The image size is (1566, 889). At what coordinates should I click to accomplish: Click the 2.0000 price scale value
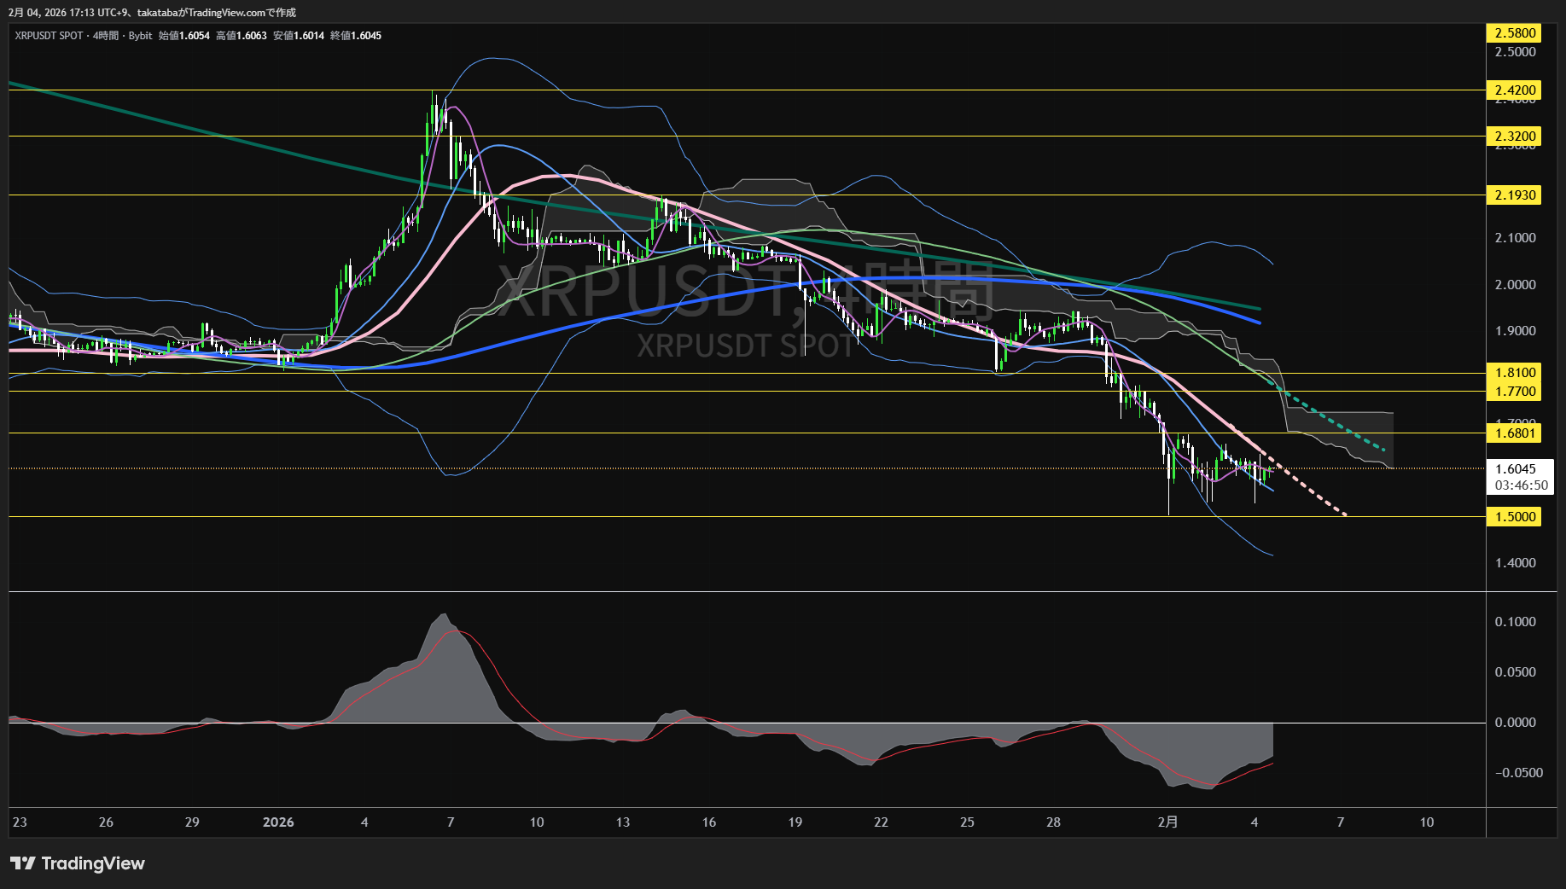(x=1515, y=285)
